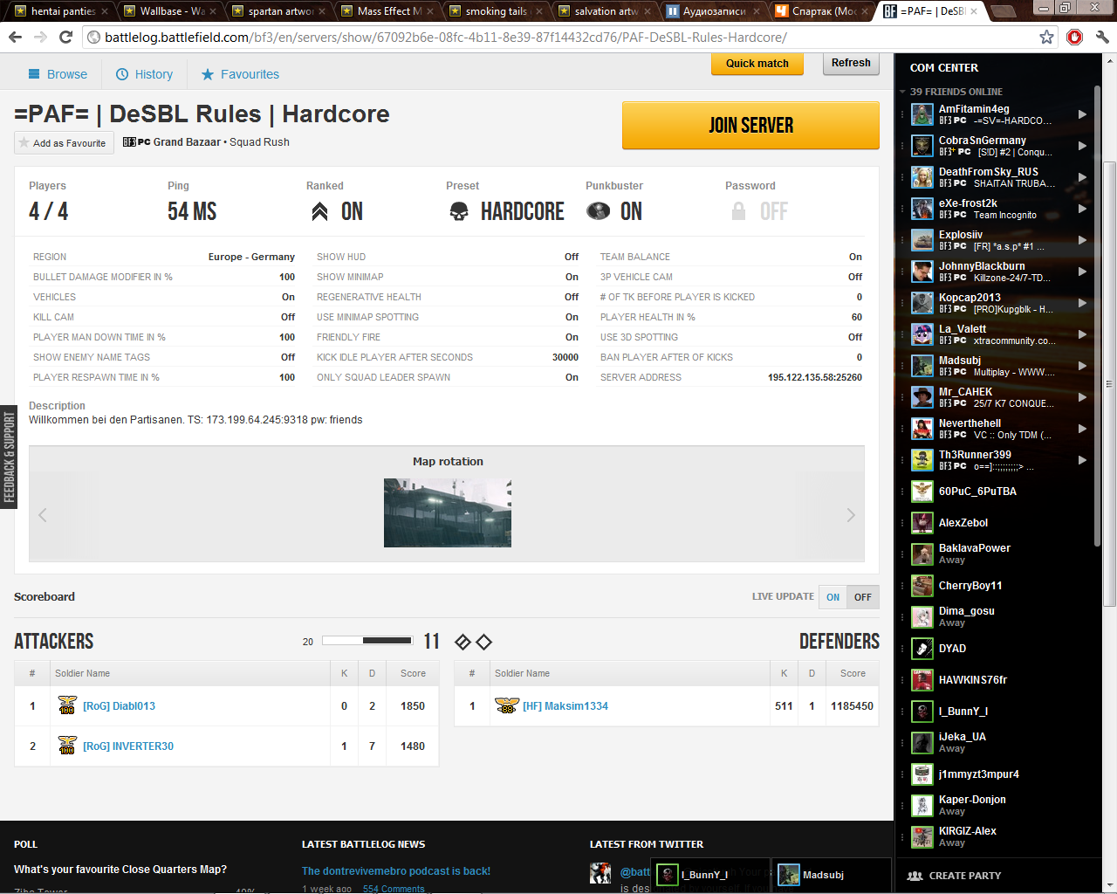Click rank badge beside [HF] Maksim1334
The image size is (1117, 894).
pyautogui.click(x=507, y=705)
